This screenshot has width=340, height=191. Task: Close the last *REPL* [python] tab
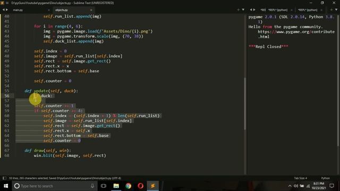click(321, 10)
